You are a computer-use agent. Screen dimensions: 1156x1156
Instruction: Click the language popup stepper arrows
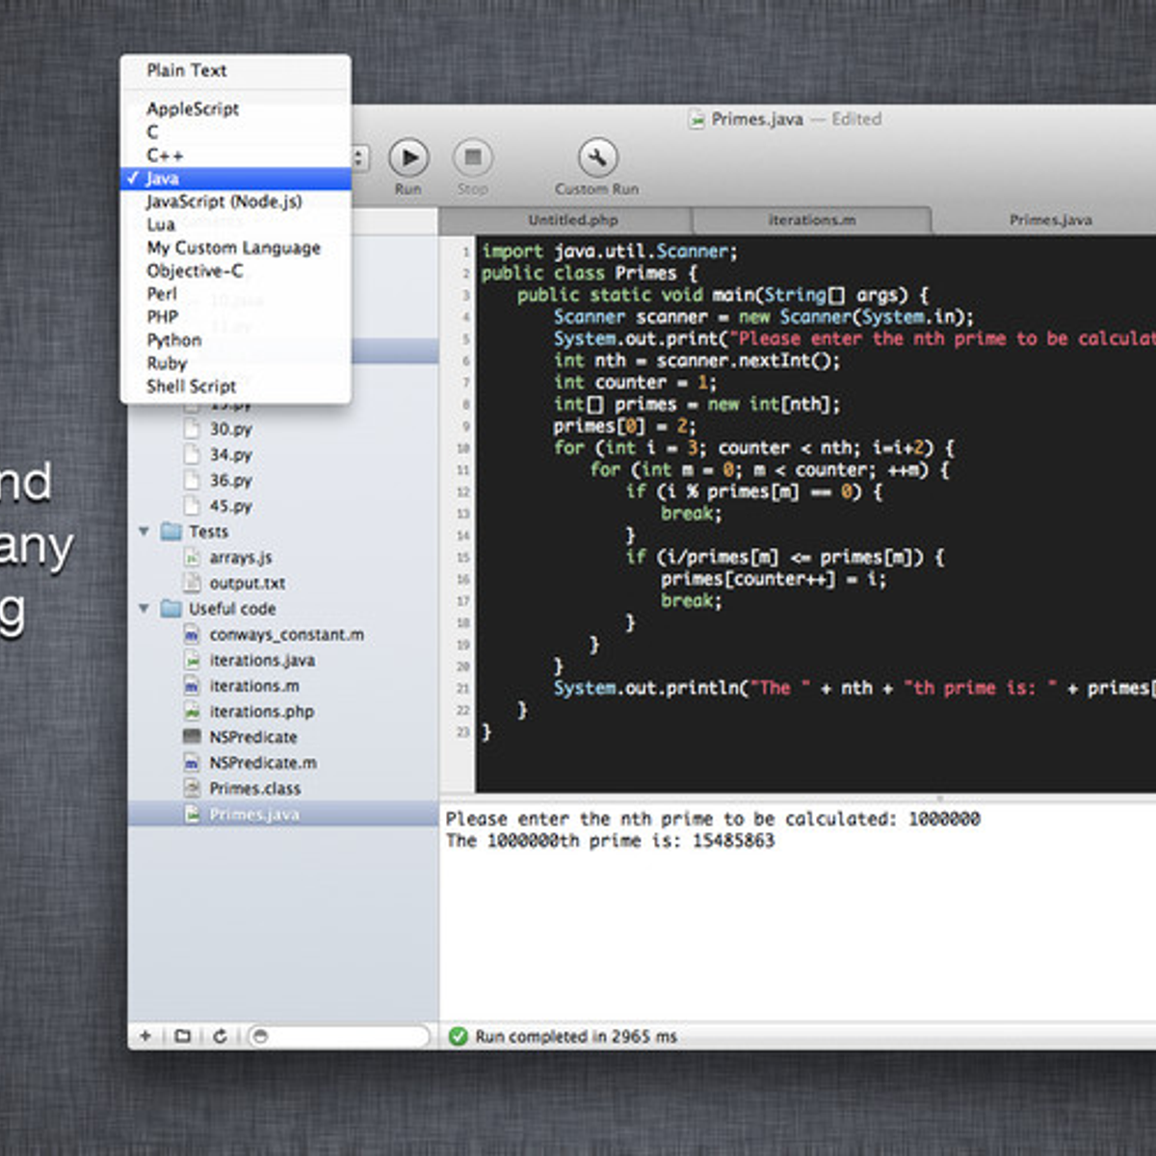(x=359, y=158)
